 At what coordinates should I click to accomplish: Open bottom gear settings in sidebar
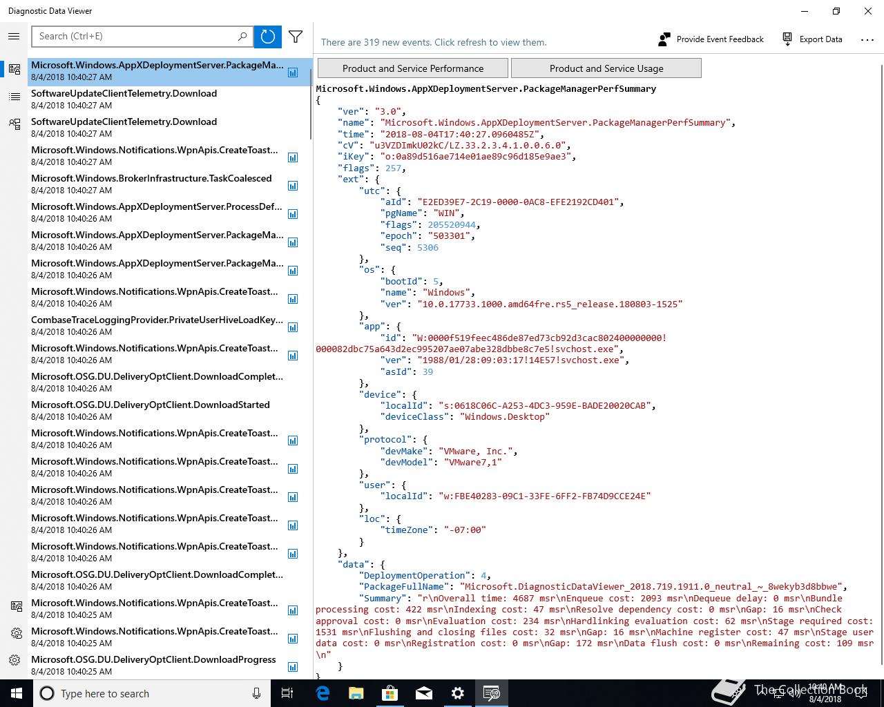[x=15, y=660]
